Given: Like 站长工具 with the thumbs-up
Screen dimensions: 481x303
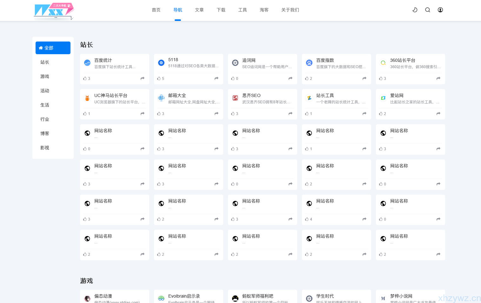Looking at the screenshot, I should tap(308, 113).
